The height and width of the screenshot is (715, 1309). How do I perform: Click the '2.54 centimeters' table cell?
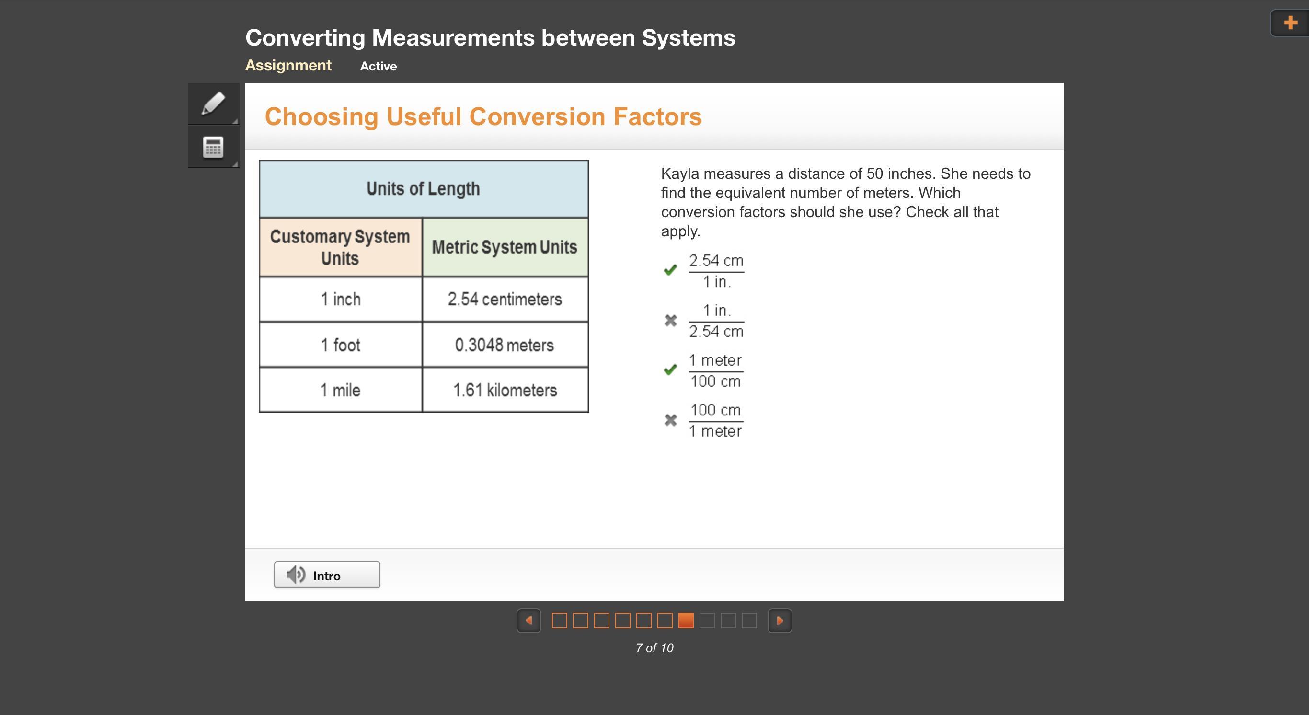[x=505, y=300]
